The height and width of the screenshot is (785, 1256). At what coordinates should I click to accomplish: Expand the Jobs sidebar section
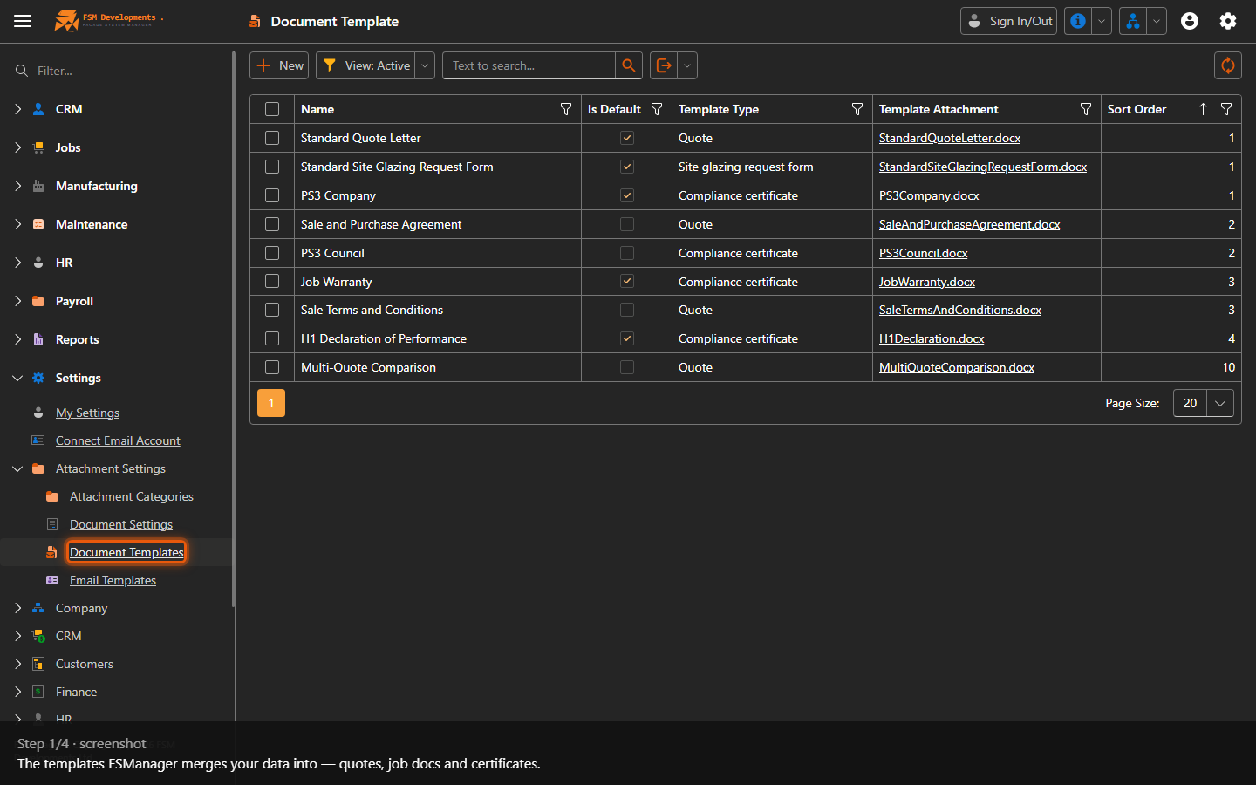tap(17, 147)
